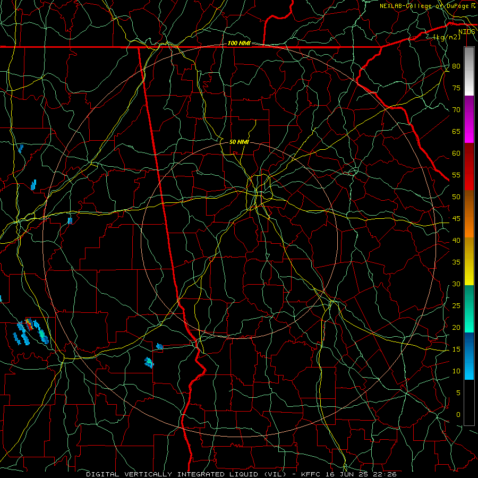This screenshot has width=478, height=478.
Task: Pick the yellow segment of color bar
Action: tap(469, 261)
